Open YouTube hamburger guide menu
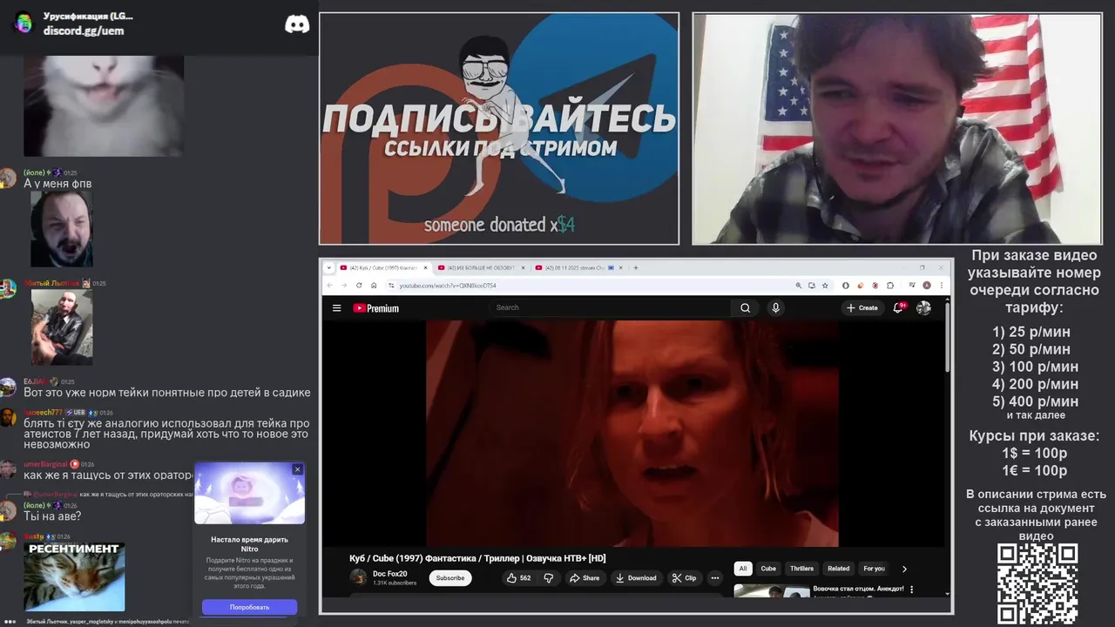 pos(336,308)
